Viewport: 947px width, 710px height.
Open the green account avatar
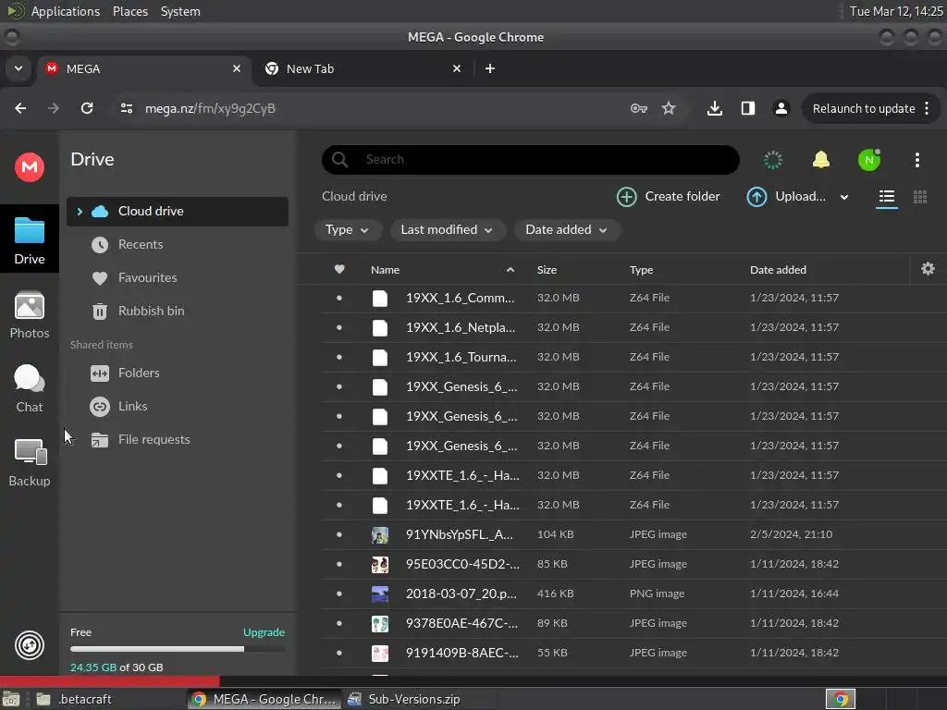point(869,160)
